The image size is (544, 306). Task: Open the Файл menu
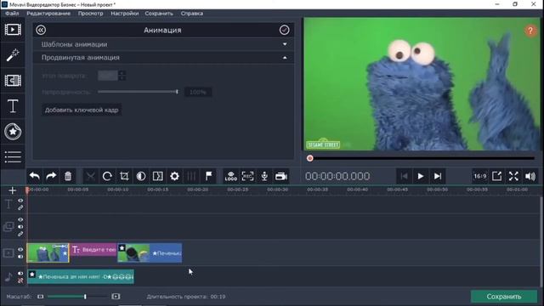(x=12, y=14)
